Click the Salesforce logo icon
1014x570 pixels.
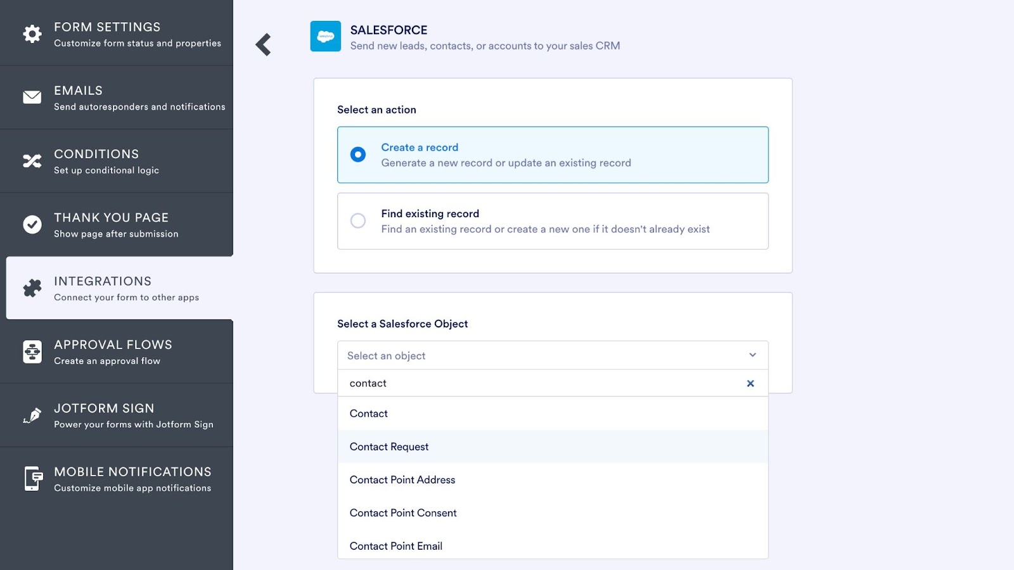(x=325, y=37)
